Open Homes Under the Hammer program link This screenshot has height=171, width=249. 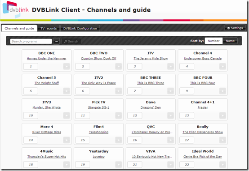47,58
